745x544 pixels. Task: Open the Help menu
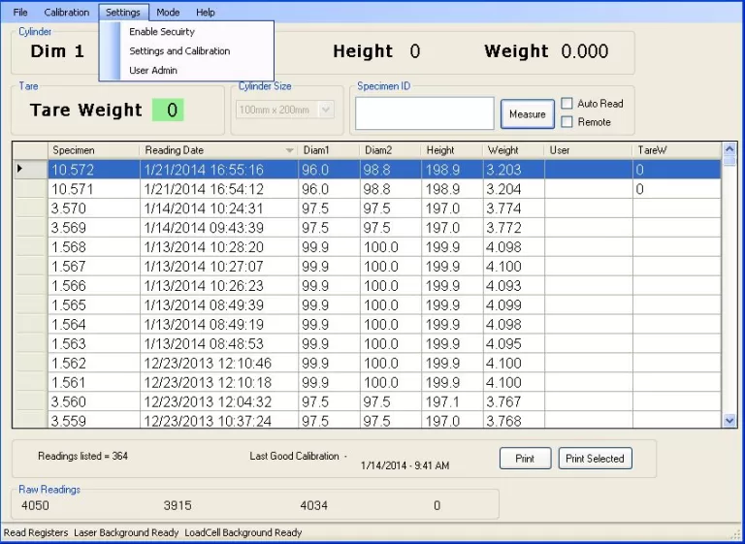pos(205,13)
